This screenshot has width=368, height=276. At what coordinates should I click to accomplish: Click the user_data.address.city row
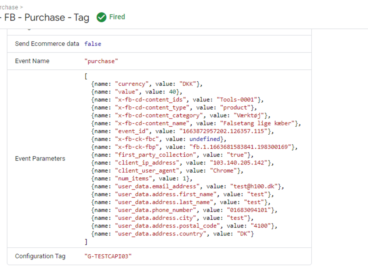click(x=172, y=218)
